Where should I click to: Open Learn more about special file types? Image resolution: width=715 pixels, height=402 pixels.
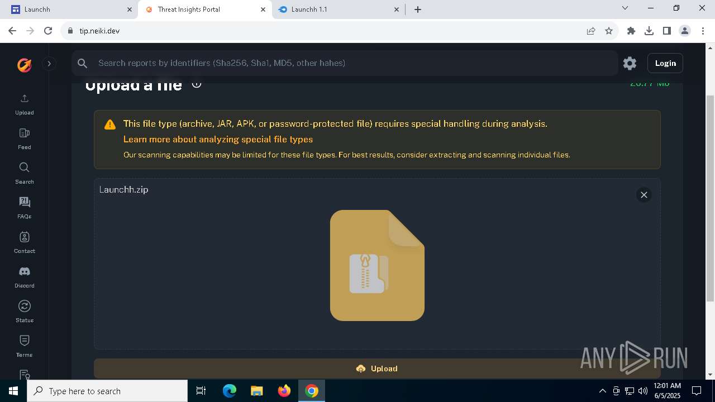pyautogui.click(x=218, y=139)
